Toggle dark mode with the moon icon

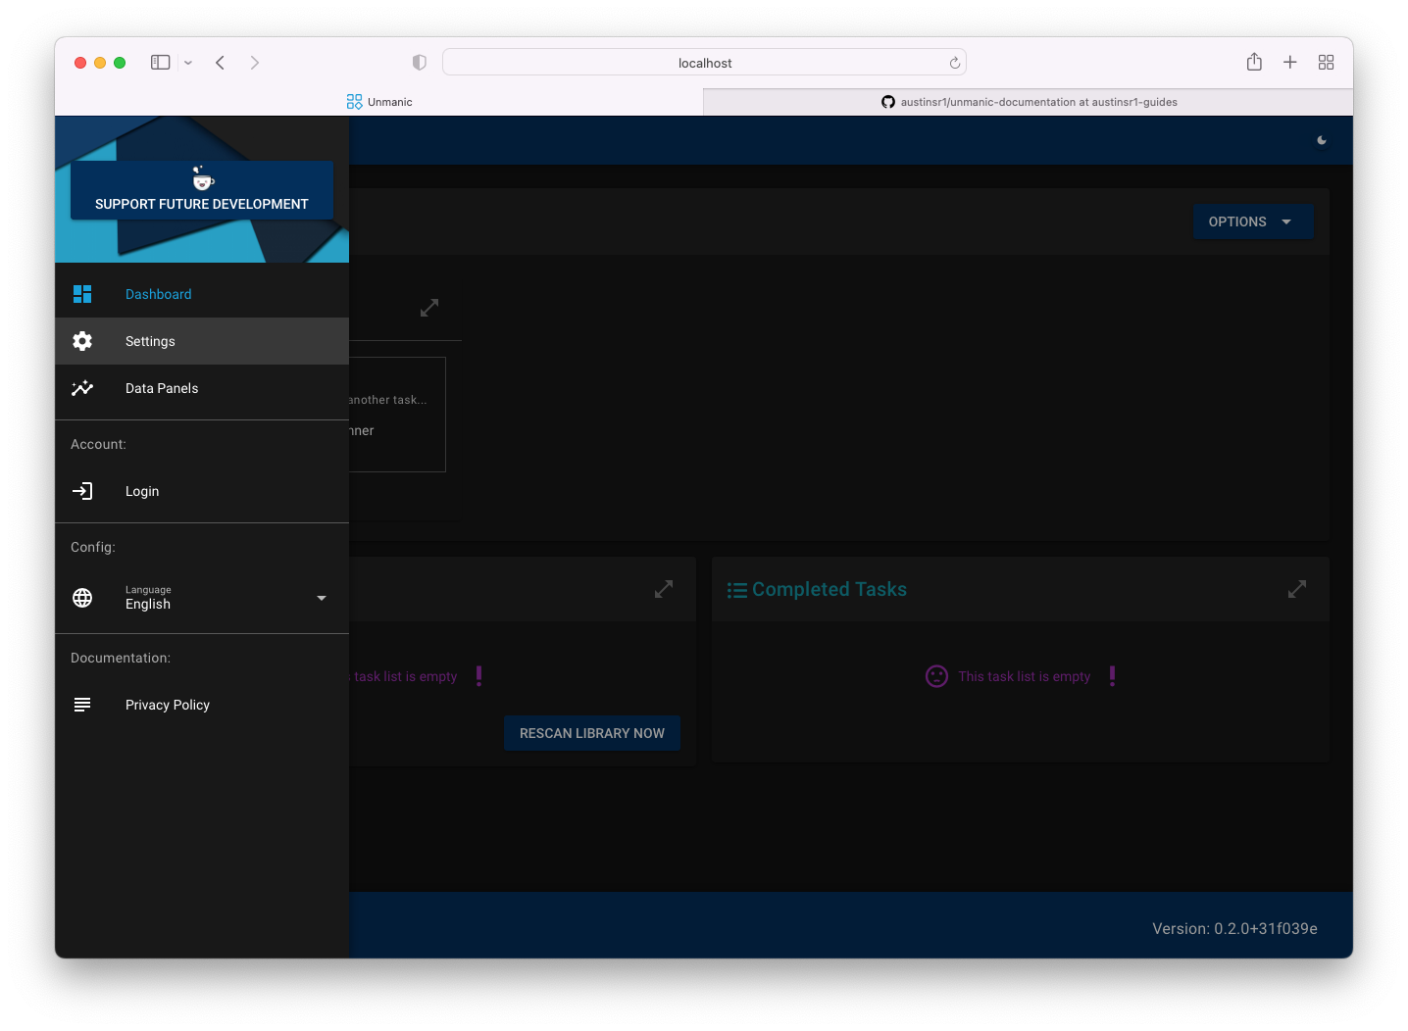click(1322, 140)
